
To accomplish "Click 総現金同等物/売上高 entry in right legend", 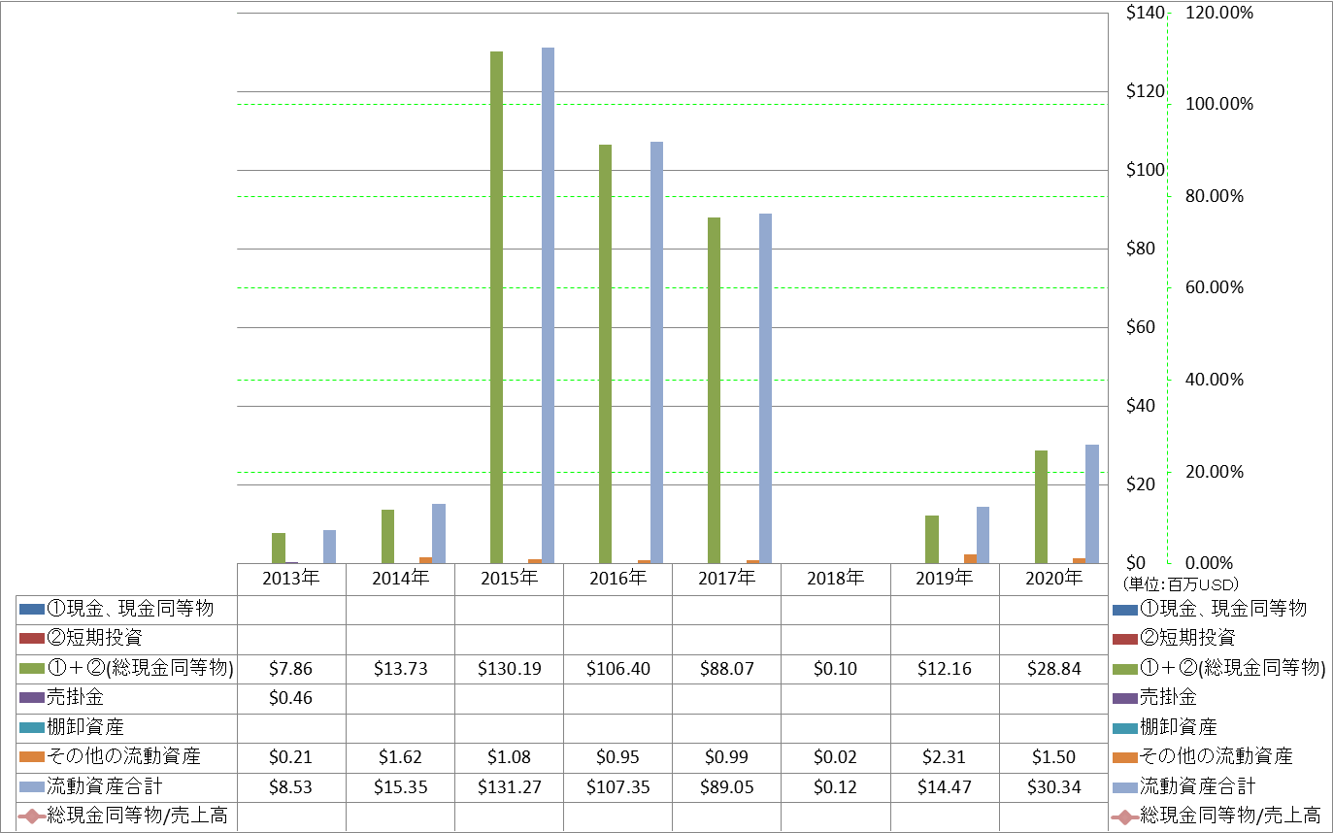I will click(x=1217, y=816).
